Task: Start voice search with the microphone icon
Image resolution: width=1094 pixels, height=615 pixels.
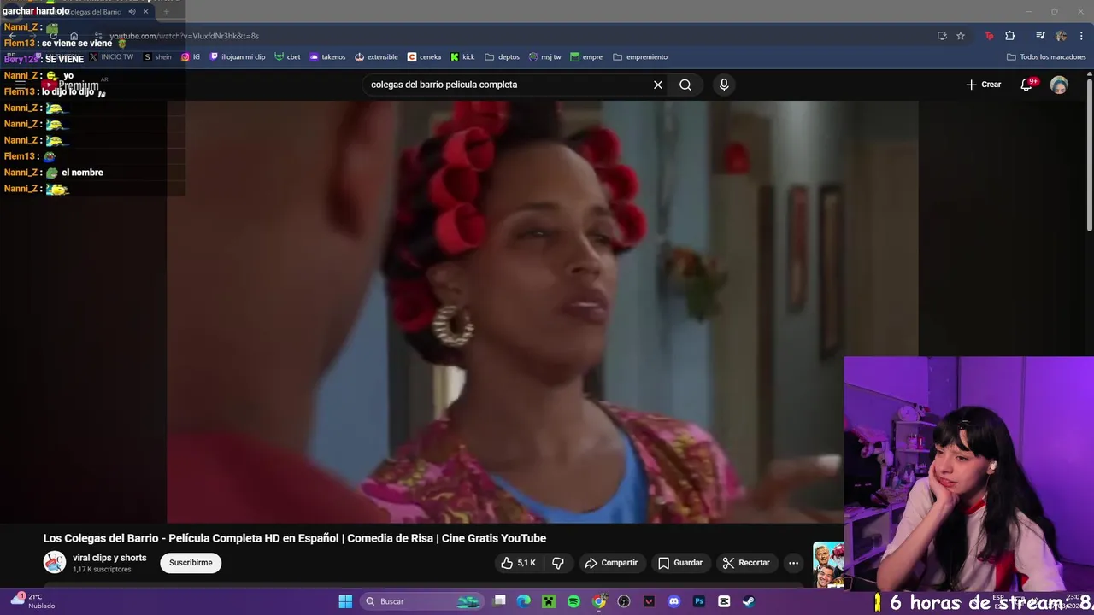Action: pos(724,85)
